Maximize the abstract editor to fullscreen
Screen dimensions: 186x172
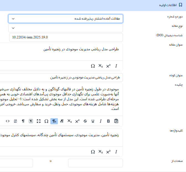(38, 121)
